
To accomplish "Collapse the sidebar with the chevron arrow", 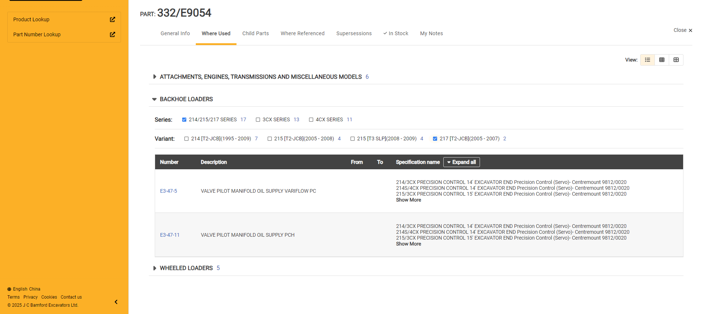I will pyautogui.click(x=116, y=302).
